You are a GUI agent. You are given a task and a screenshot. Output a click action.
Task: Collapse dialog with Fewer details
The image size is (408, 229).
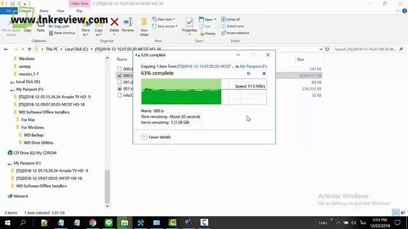tap(156, 137)
